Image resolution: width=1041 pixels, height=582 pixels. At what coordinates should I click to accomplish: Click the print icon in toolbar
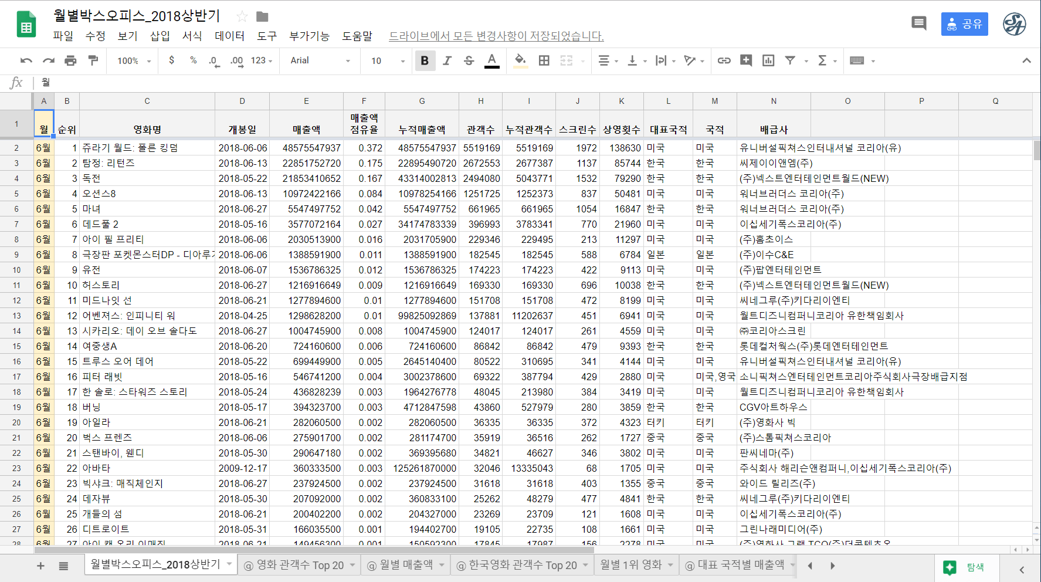pos(70,60)
